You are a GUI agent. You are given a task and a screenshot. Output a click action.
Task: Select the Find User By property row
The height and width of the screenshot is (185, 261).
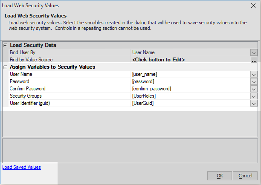(133, 52)
